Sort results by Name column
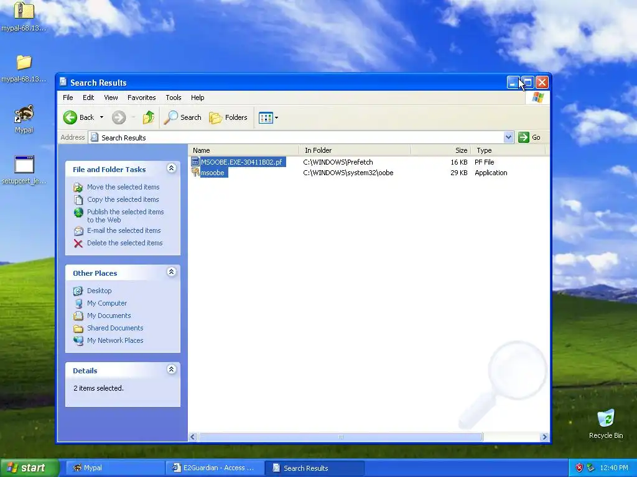Screen dimensions: 637x477 244,150
